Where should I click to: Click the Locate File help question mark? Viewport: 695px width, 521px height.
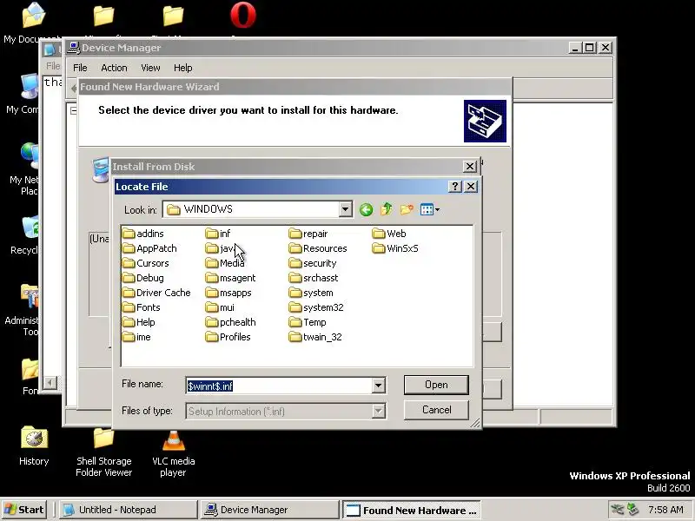click(454, 187)
